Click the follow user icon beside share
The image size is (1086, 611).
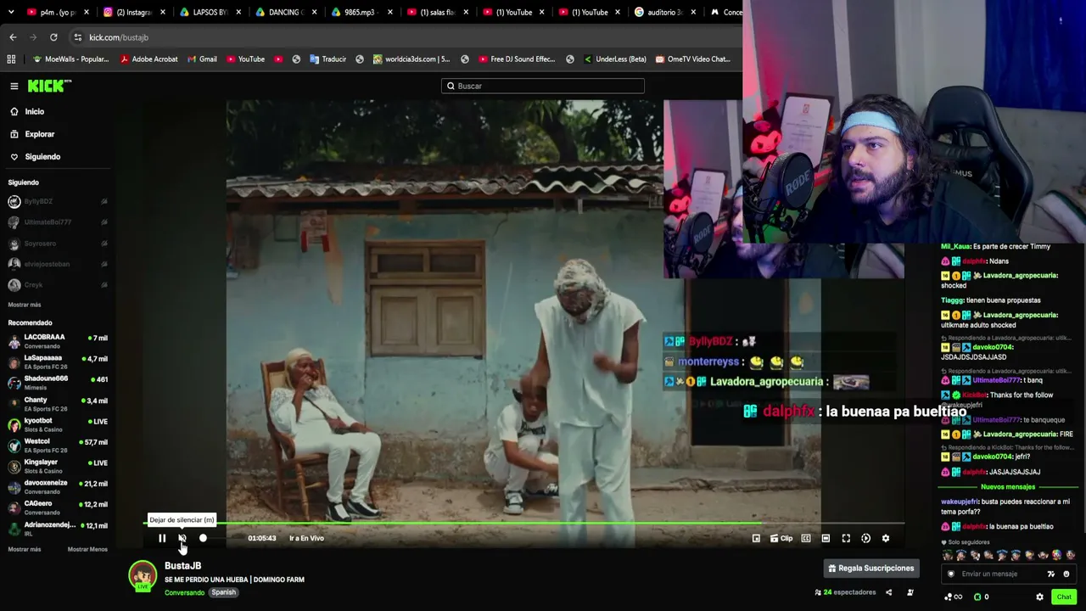coord(910,592)
